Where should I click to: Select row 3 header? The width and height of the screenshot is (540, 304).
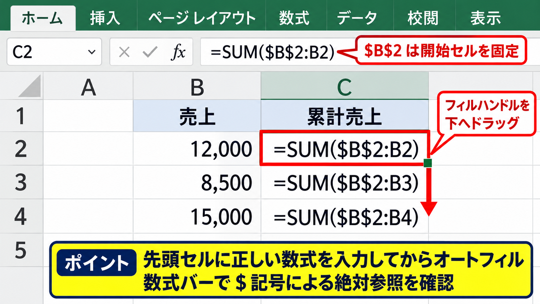pos(21,183)
